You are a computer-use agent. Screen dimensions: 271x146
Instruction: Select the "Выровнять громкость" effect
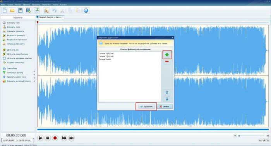pyautogui.click(x=14, y=35)
